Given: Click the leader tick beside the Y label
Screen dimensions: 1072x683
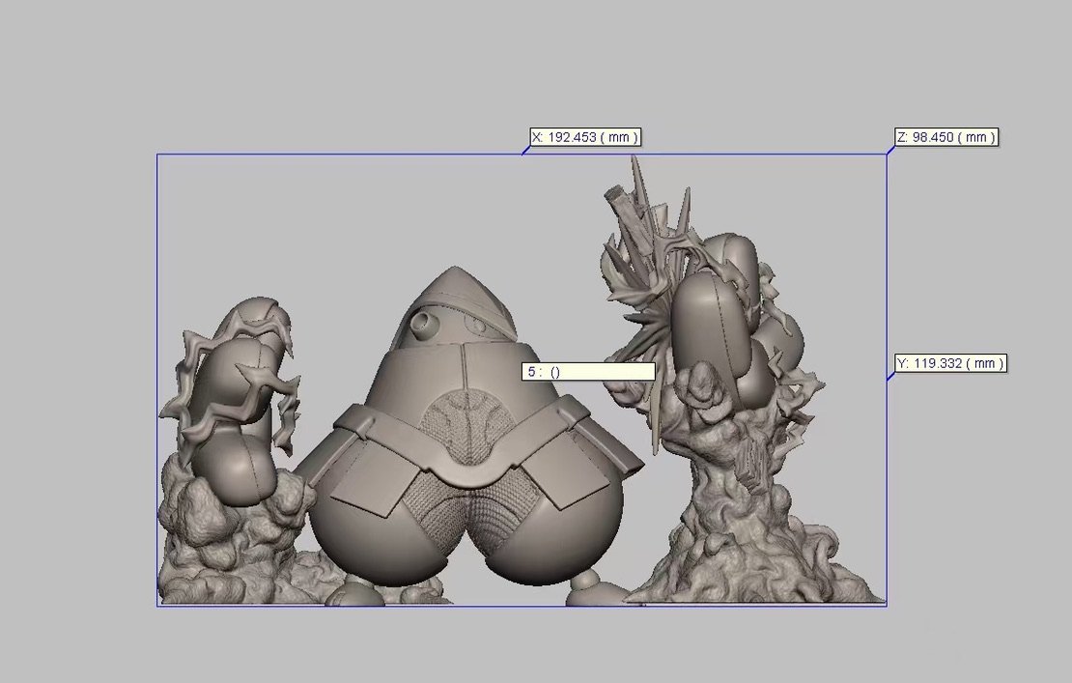Looking at the screenshot, I should tap(890, 374).
